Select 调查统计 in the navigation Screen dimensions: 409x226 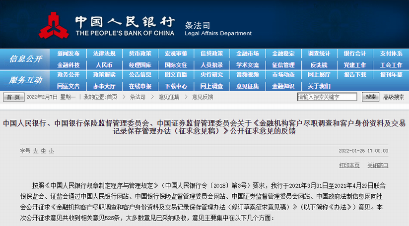click(x=319, y=54)
